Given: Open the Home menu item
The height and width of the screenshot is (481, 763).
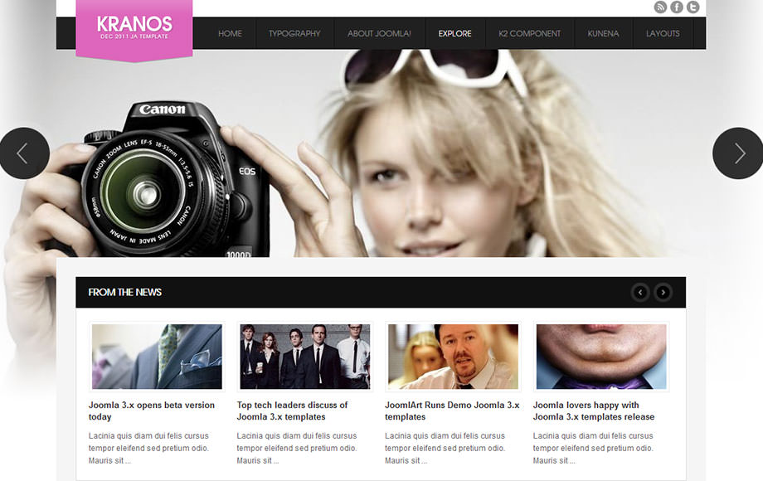Looking at the screenshot, I should point(230,34).
